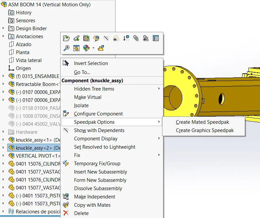Toggle Show with Dependents

point(99,130)
